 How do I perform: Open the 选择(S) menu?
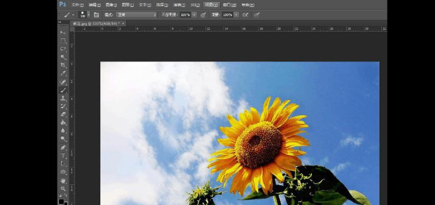click(x=162, y=5)
